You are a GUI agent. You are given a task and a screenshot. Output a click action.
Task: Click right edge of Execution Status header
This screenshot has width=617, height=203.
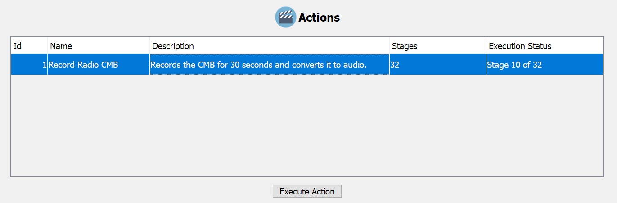point(603,46)
